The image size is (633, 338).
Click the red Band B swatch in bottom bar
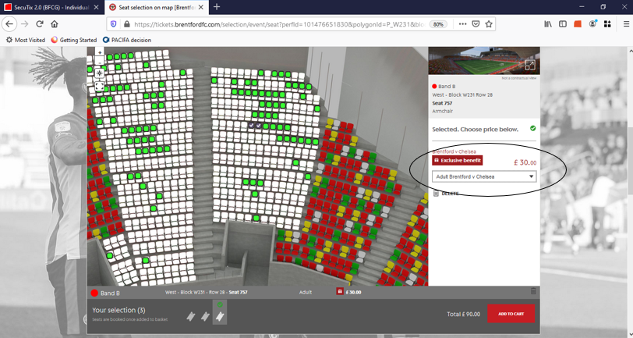coord(94,294)
